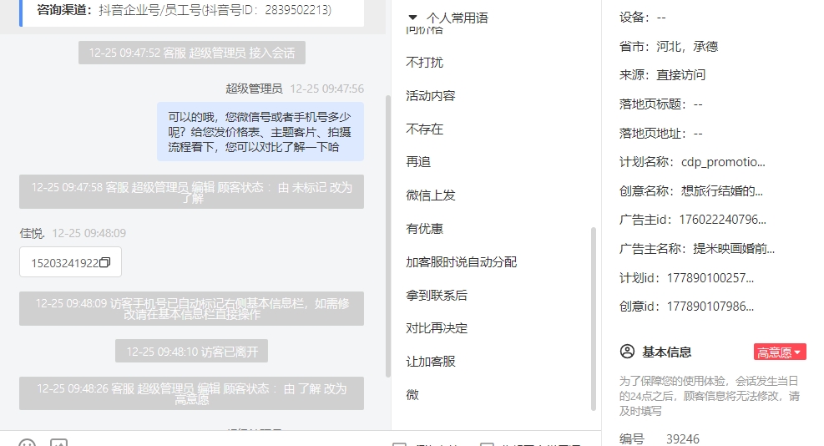This screenshot has width=824, height=446.
Task: Copy the phone number 15203241922 via copy icon
Action: [x=104, y=262]
